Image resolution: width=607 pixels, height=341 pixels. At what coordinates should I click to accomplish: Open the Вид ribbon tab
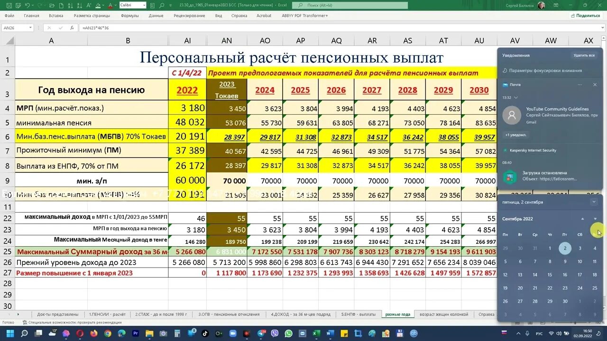coord(219,16)
